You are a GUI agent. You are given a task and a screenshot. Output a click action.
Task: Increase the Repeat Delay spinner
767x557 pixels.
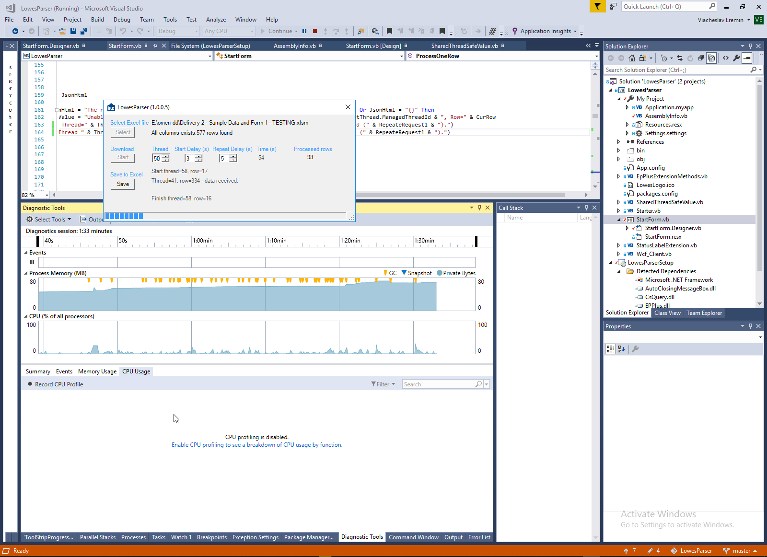pyautogui.click(x=232, y=156)
